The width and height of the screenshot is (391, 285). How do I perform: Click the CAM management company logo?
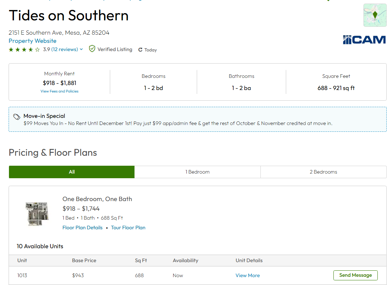[x=364, y=40]
